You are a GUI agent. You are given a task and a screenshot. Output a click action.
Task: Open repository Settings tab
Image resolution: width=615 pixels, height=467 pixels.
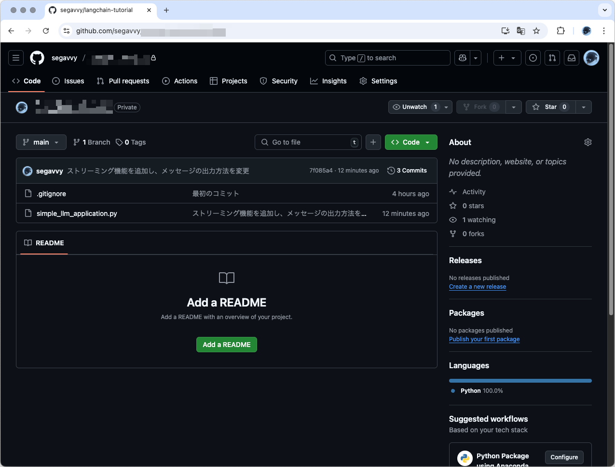pos(378,81)
